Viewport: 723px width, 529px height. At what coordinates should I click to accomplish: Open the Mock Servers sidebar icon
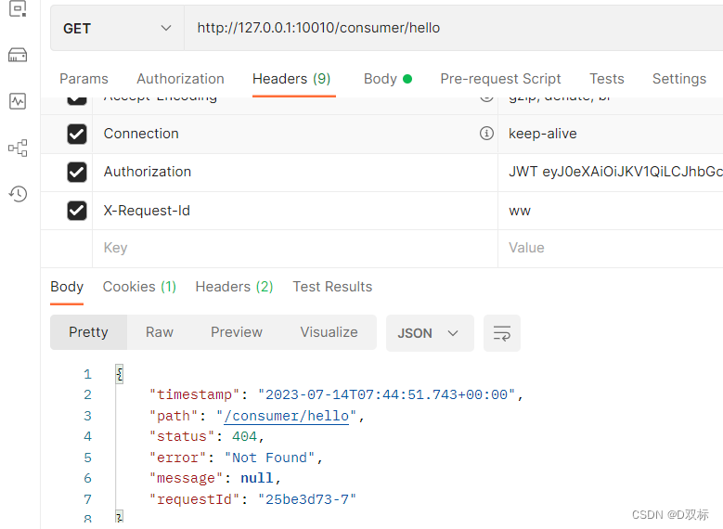(x=18, y=56)
